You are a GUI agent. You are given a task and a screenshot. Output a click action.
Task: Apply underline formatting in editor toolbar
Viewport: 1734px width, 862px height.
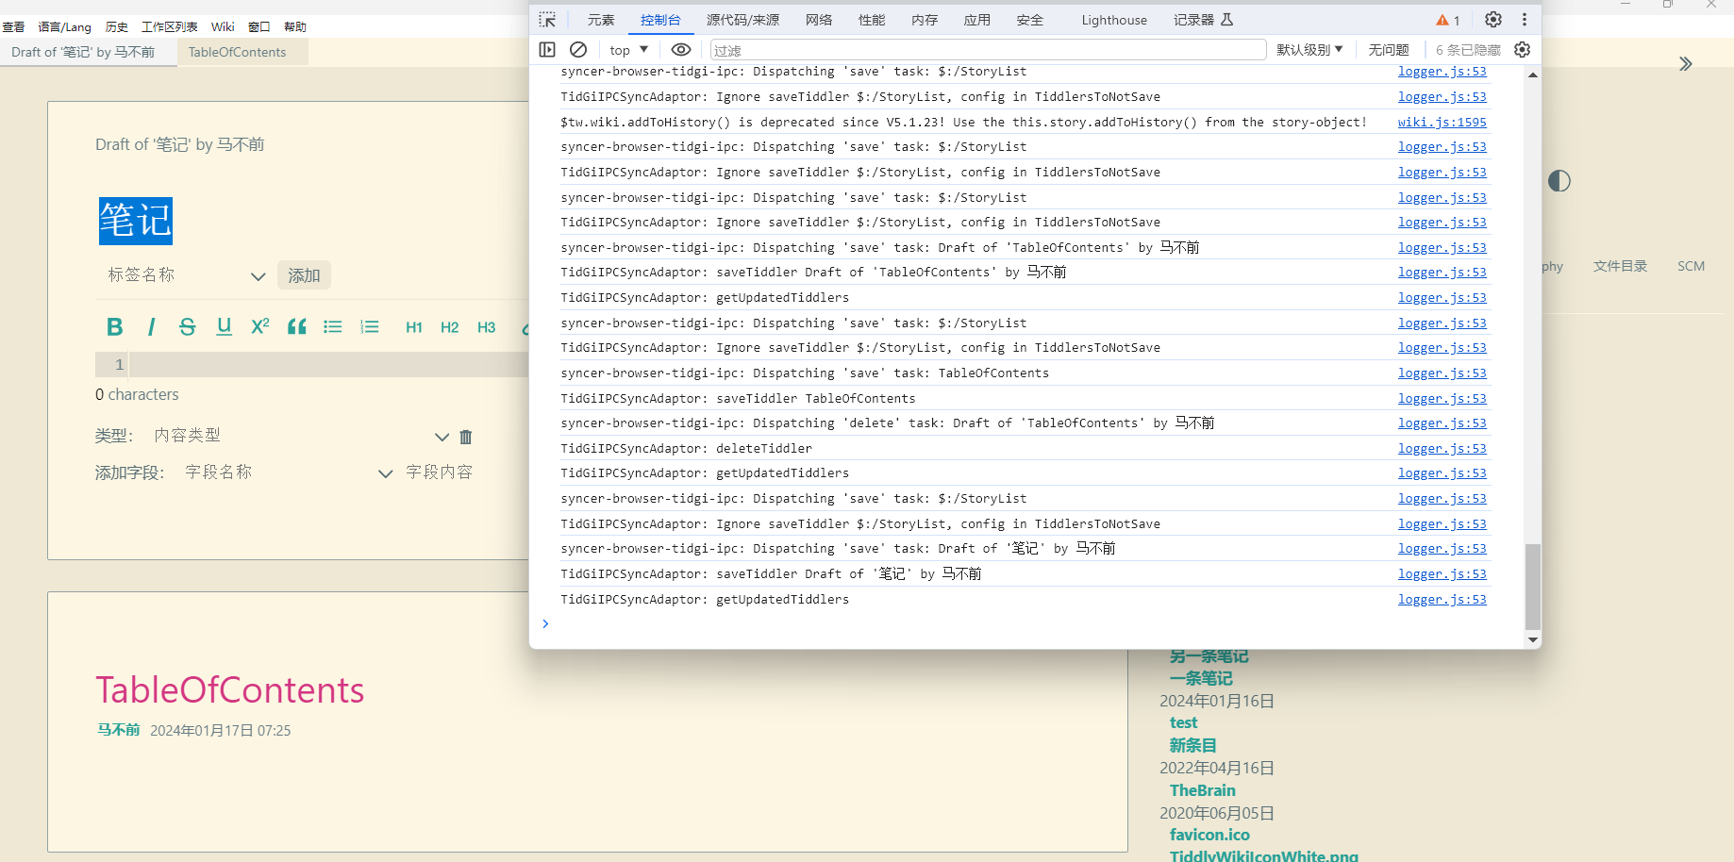pos(224,326)
